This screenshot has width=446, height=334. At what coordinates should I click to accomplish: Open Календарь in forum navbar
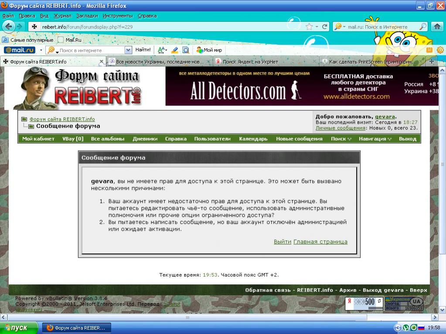point(253,138)
